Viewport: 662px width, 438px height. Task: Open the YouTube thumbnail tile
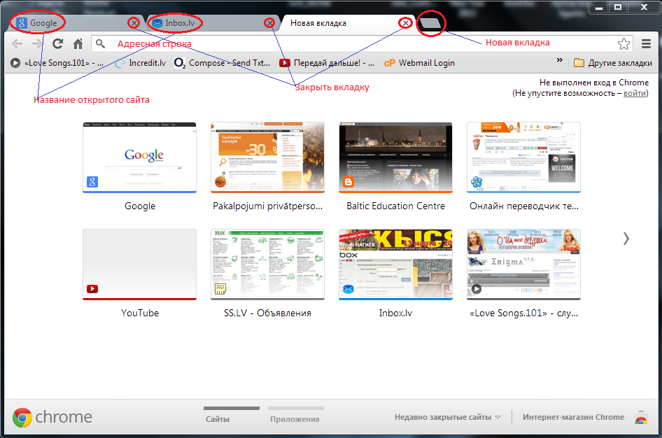click(139, 264)
